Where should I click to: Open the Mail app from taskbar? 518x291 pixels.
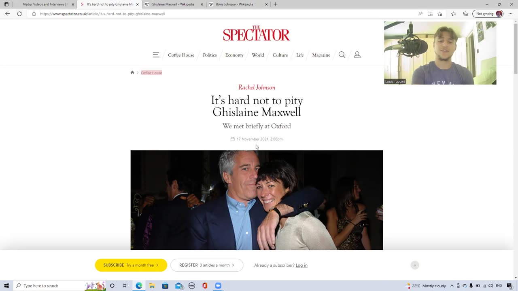pyautogui.click(x=179, y=286)
